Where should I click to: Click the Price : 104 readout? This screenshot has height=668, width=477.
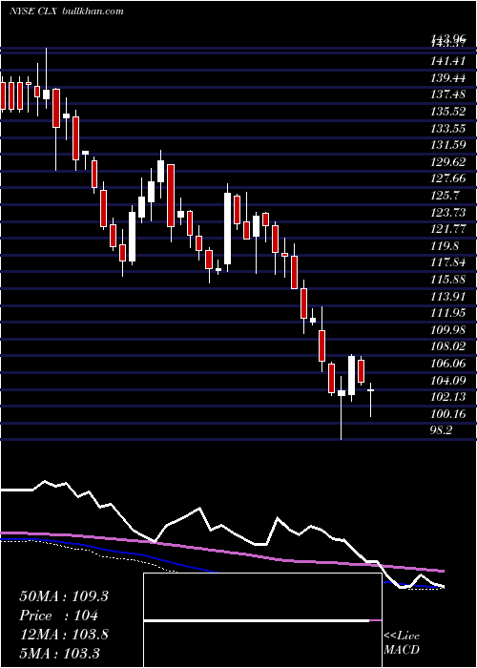tap(59, 616)
